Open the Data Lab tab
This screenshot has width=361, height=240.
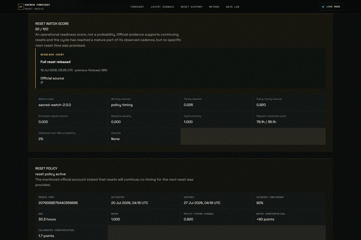click(232, 7)
